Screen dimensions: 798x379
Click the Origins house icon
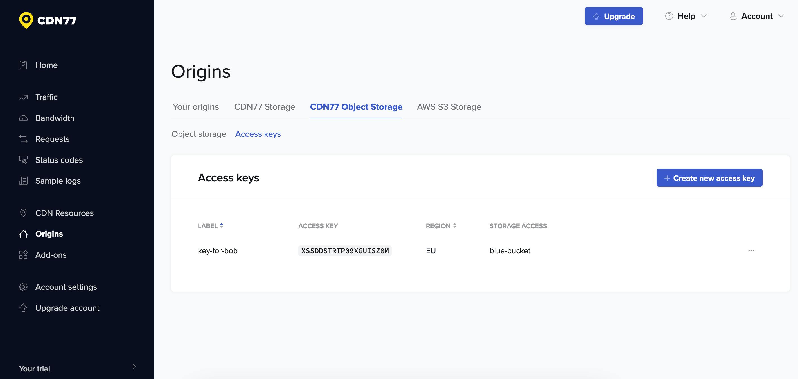pyautogui.click(x=23, y=234)
